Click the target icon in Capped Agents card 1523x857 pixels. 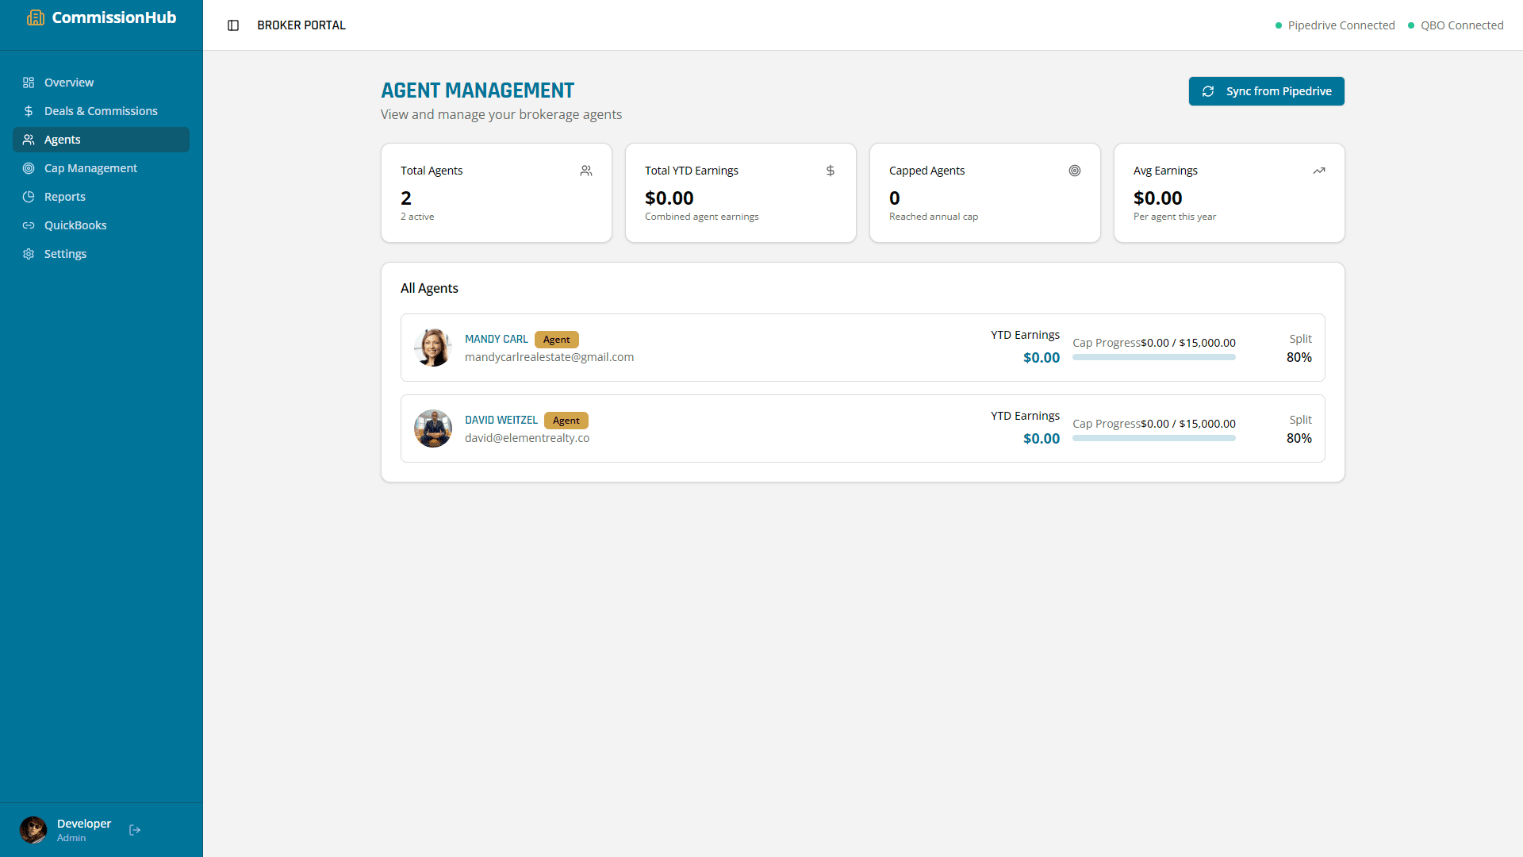click(1075, 171)
